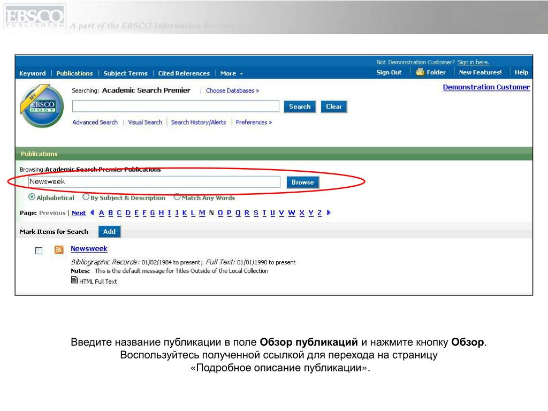Click the HTML Full Text document icon
The width and height of the screenshot is (548, 411).
(x=74, y=280)
